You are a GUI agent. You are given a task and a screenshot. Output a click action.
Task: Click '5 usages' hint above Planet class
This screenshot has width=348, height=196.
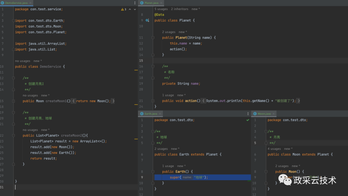[x=161, y=9]
